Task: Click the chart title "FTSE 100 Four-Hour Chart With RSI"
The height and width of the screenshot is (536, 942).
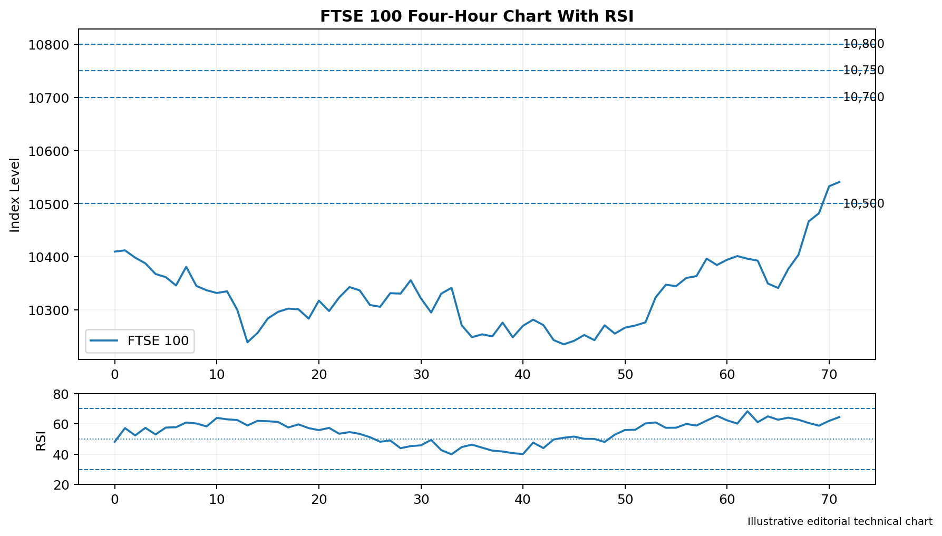Action: point(477,16)
